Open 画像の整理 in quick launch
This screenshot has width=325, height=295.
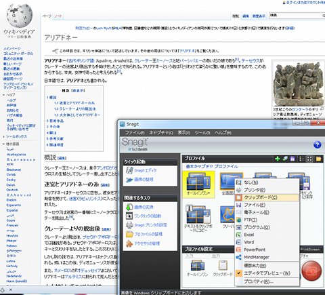pos(144,180)
